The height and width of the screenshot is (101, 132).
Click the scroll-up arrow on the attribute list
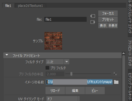click(x=124, y=53)
